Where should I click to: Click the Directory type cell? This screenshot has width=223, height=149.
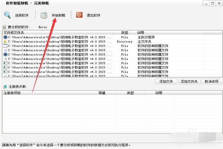coord(125,42)
